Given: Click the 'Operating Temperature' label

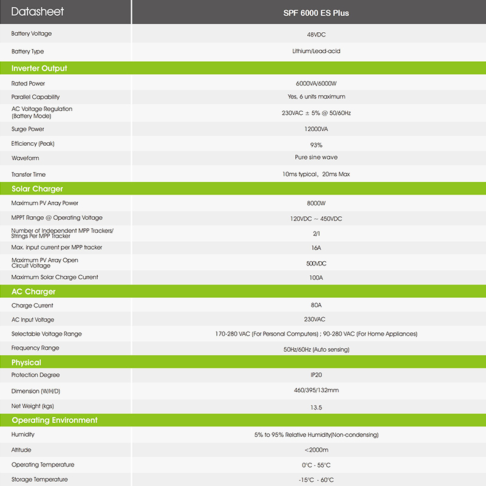Looking at the screenshot, I should coord(43,465).
